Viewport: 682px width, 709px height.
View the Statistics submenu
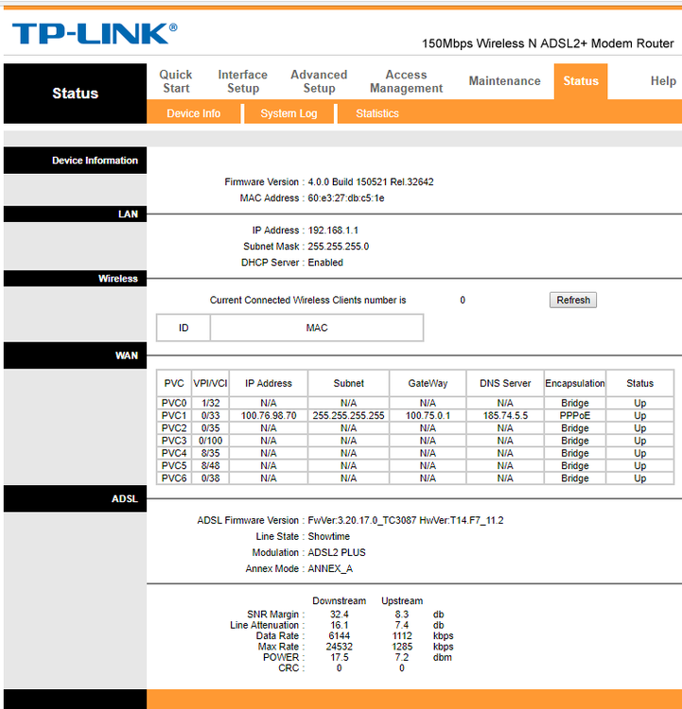tap(377, 113)
